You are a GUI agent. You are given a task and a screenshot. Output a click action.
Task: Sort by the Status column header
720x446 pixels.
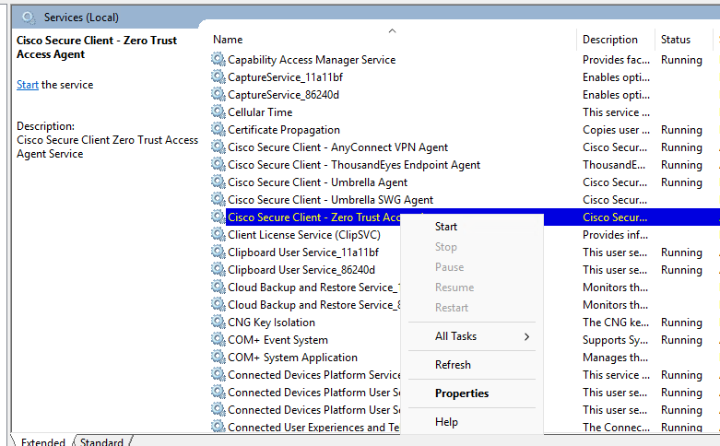676,40
